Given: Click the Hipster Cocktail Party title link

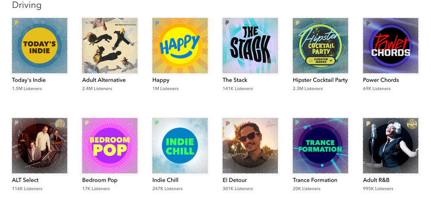Looking at the screenshot, I should 320,80.
